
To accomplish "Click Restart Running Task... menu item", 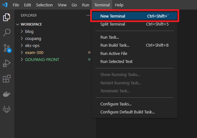I will tap(135, 83).
